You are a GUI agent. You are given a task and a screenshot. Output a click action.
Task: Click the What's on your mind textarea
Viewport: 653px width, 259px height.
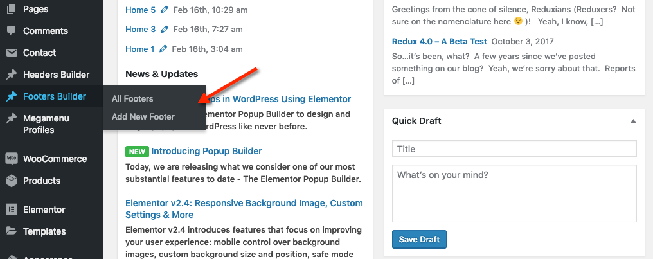click(514, 193)
